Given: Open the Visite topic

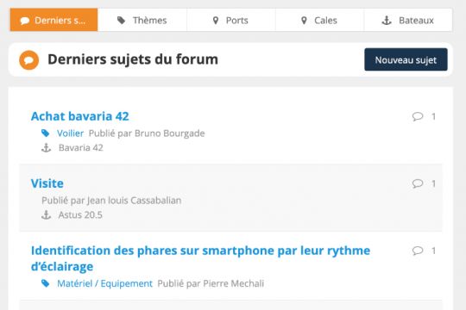Looking at the screenshot, I should coord(47,183).
